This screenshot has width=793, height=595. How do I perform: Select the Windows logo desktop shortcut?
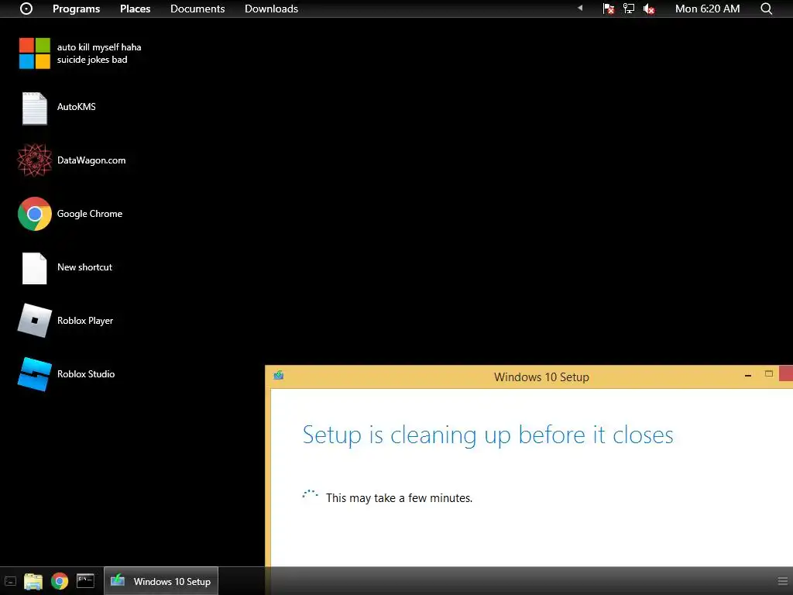(34, 53)
